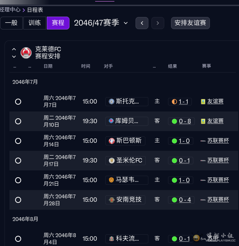The image size is (239, 246).
Task: Click the 2046年7月 month heading
Action: click(25, 82)
